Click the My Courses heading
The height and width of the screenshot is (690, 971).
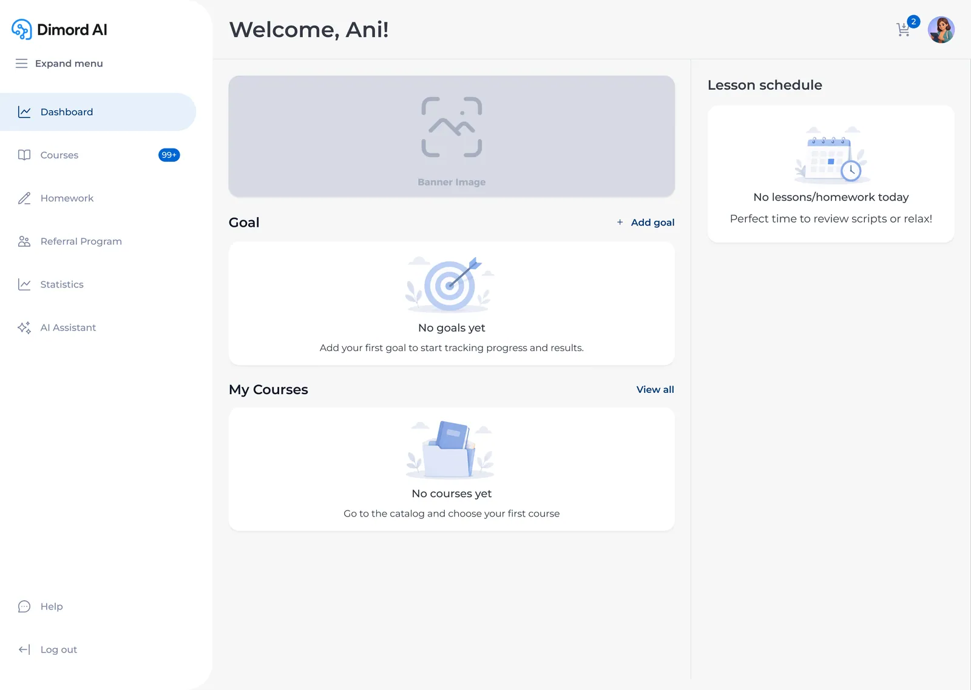point(268,390)
